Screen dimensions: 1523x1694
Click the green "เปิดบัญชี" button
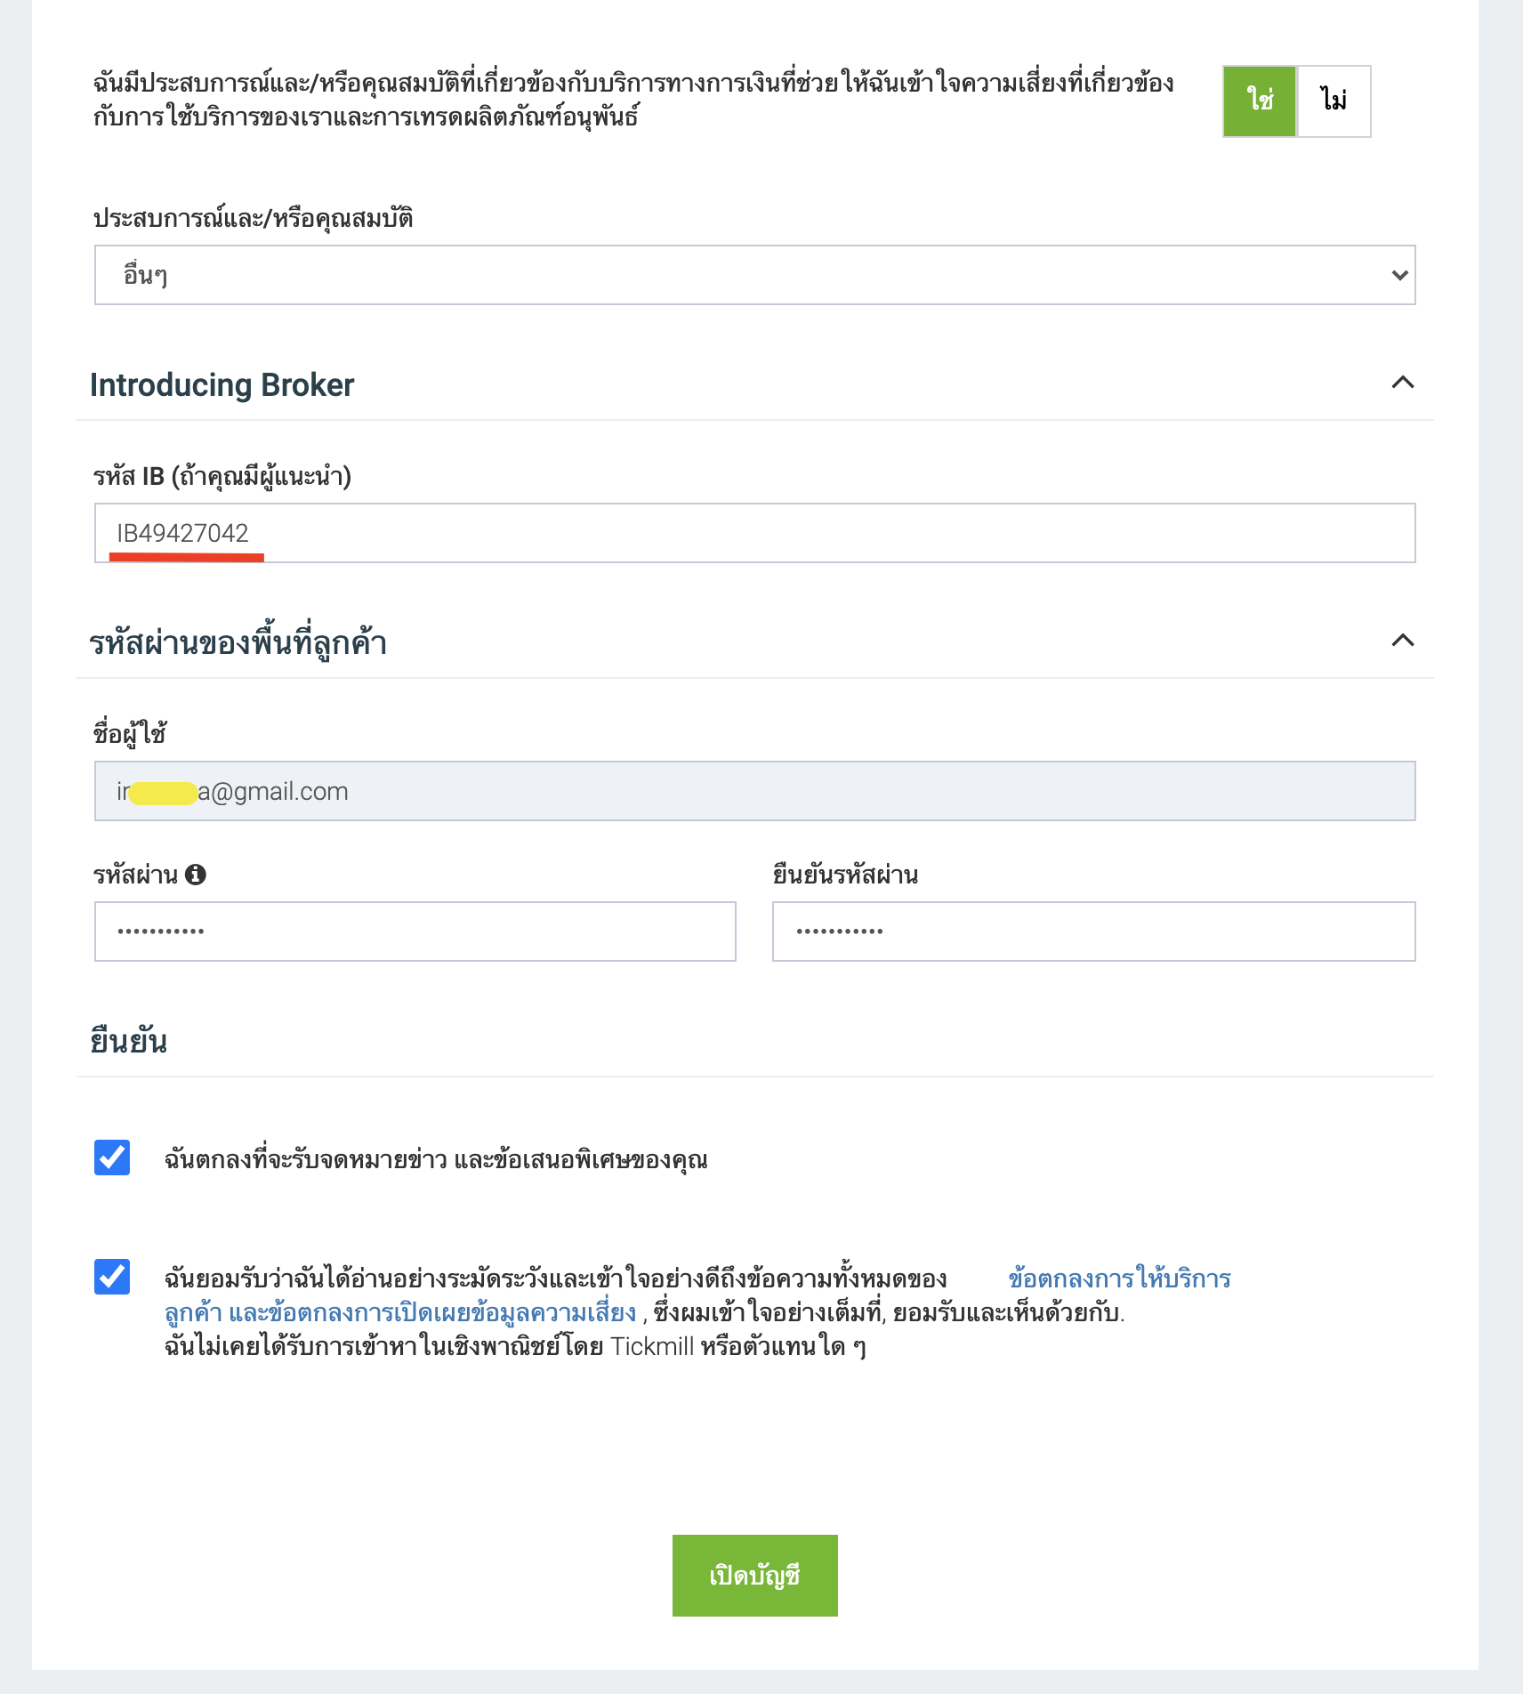[754, 1576]
